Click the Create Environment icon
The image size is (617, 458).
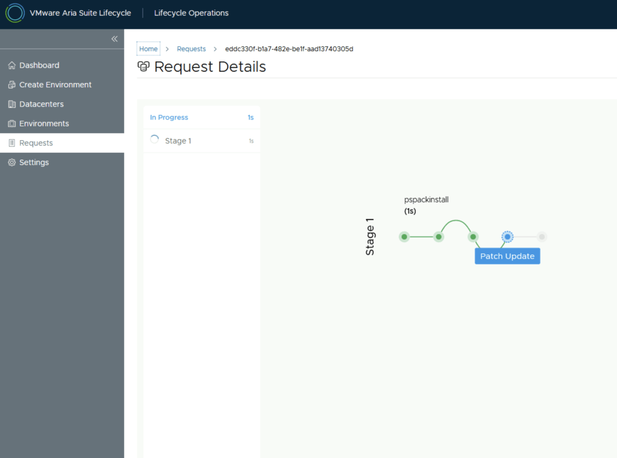pyautogui.click(x=11, y=85)
